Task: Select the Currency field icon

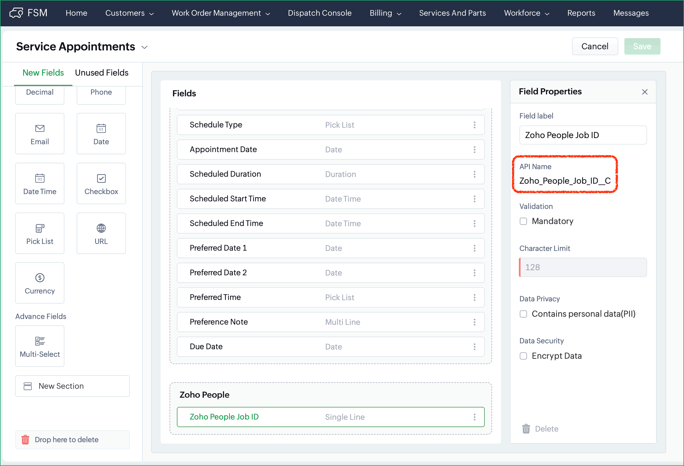Action: coord(40,278)
